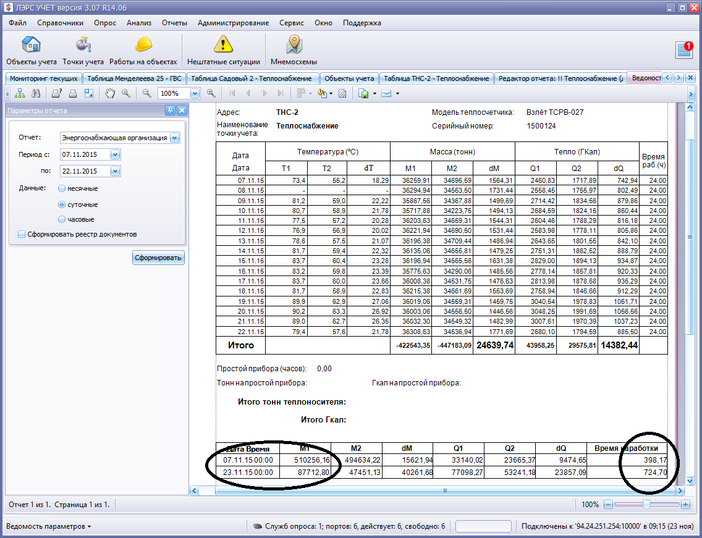Open e-mail send dropdown arrow
The image size is (702, 538).
(397, 93)
